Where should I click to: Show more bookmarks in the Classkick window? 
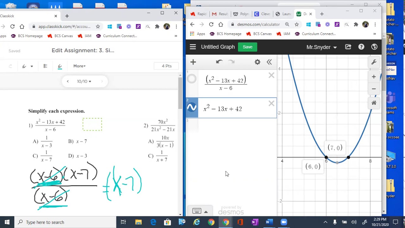click(176, 36)
